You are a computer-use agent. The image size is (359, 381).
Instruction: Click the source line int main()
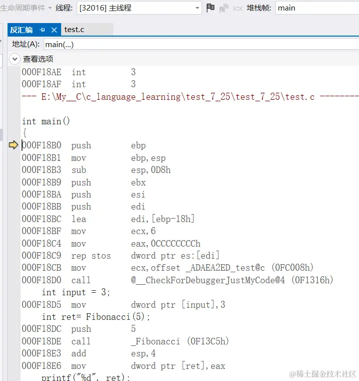(46, 121)
